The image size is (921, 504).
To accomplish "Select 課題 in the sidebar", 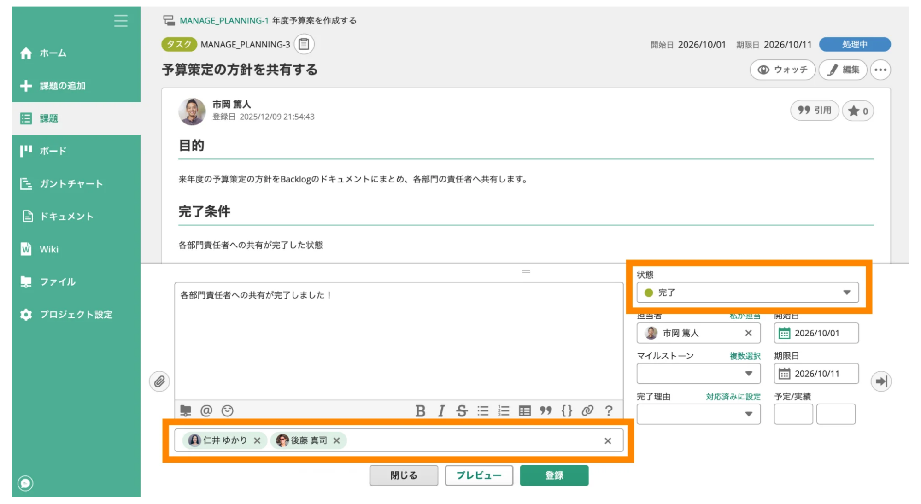I will click(x=76, y=118).
